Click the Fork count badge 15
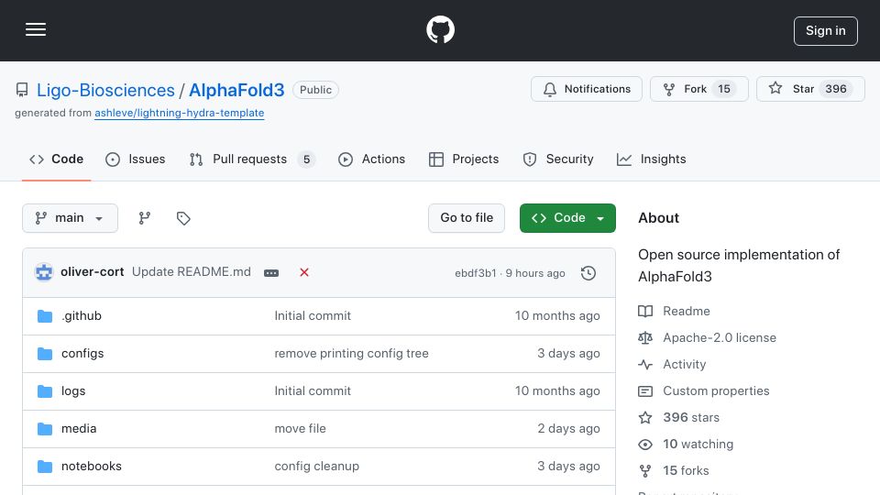This screenshot has width=880, height=495. coord(724,89)
